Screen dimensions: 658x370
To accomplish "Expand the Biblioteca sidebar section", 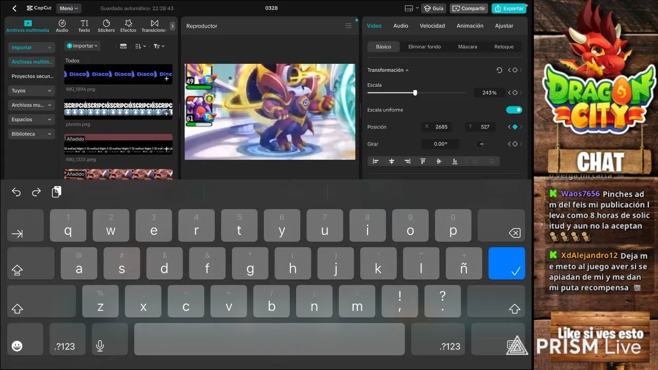I will (x=31, y=134).
